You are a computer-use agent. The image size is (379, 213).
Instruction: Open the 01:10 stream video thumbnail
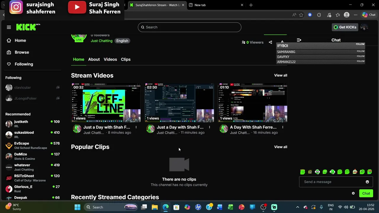(253, 103)
